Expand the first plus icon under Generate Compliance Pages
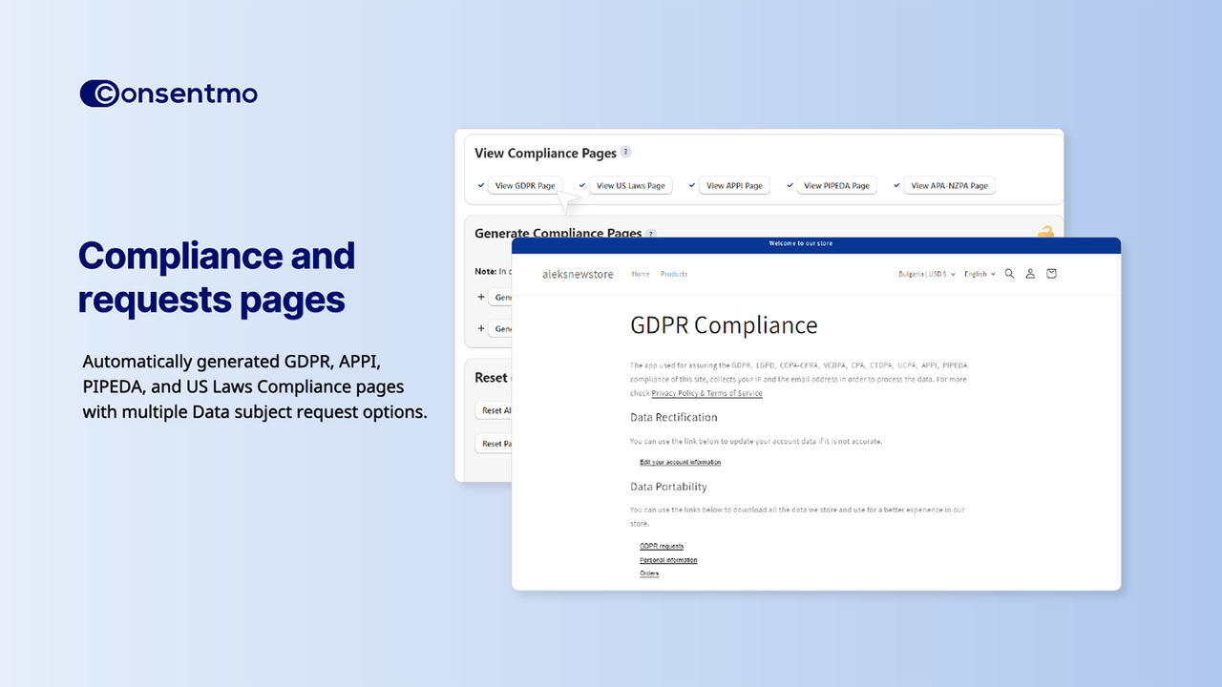 (480, 298)
